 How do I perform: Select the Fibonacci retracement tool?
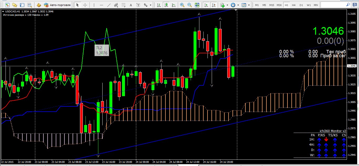[x=123, y=5]
